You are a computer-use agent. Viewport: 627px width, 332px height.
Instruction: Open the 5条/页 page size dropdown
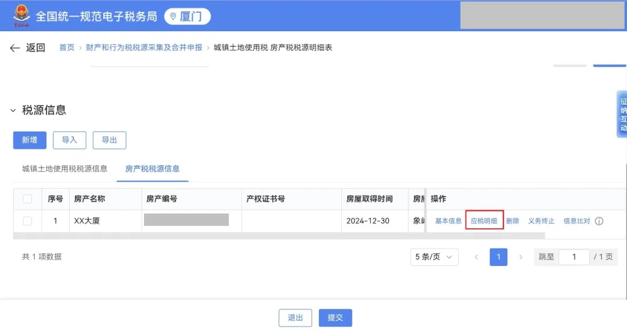click(x=434, y=257)
